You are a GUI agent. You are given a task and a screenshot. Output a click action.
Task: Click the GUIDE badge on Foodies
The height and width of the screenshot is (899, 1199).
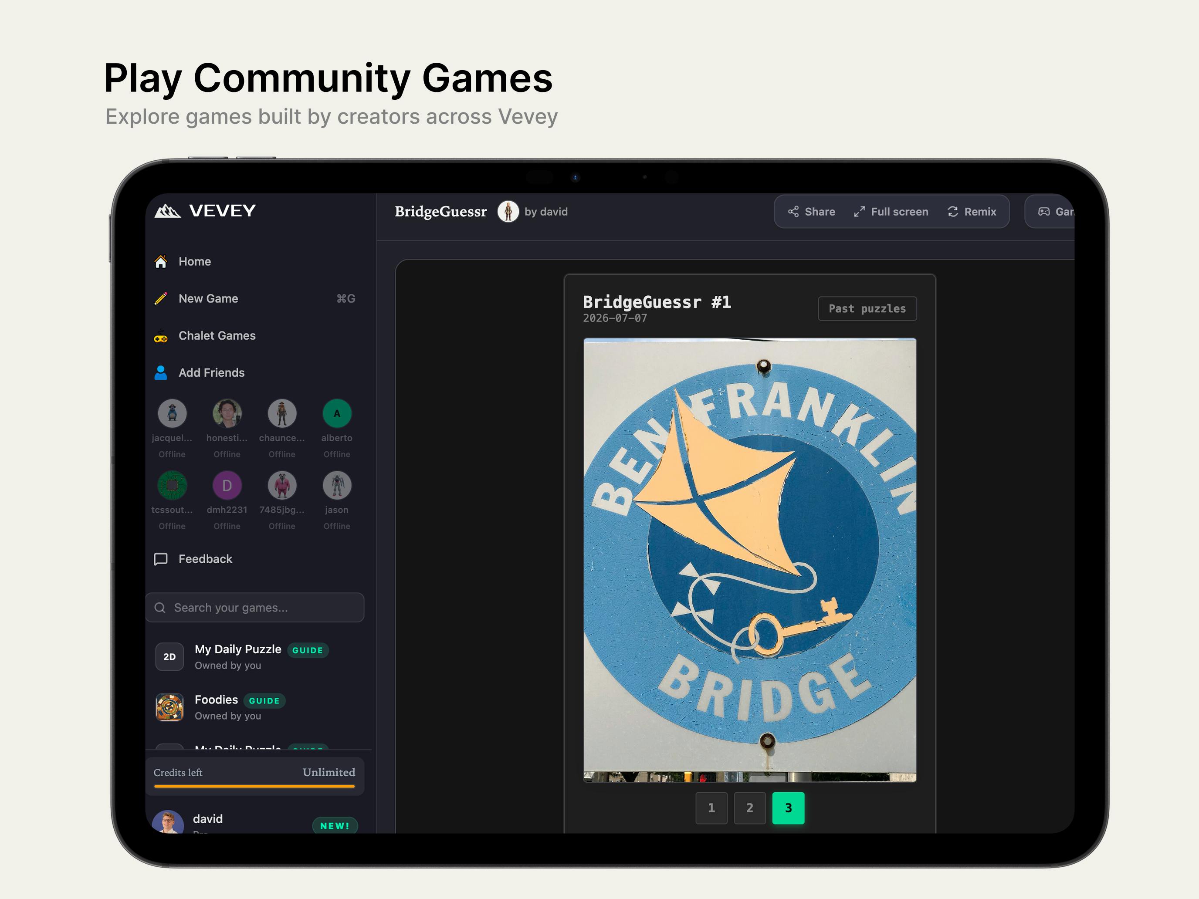pos(264,701)
